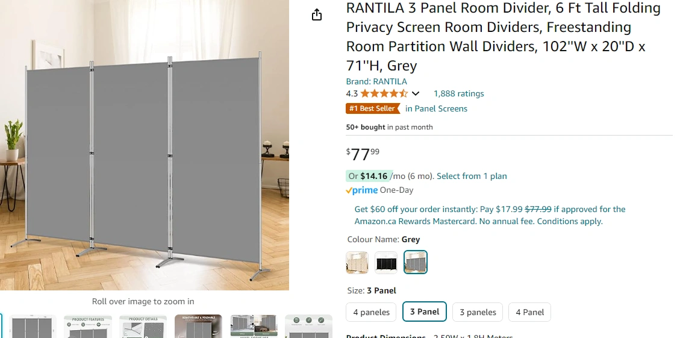Click the main room divider image
The height and width of the screenshot is (338, 680).
click(145, 145)
